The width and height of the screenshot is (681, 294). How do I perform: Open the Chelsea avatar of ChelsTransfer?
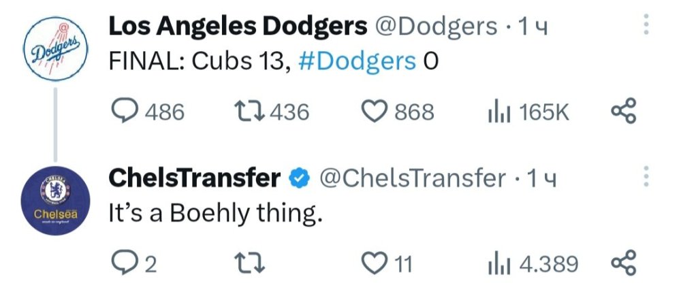[56, 201]
